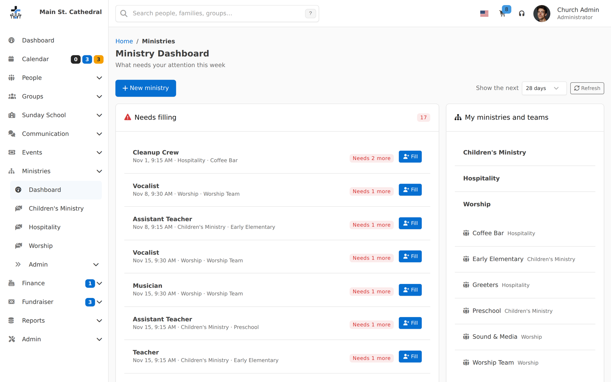Image resolution: width=611 pixels, height=382 pixels.
Task: Collapse the Ministries menu chevron
Action: (99, 171)
